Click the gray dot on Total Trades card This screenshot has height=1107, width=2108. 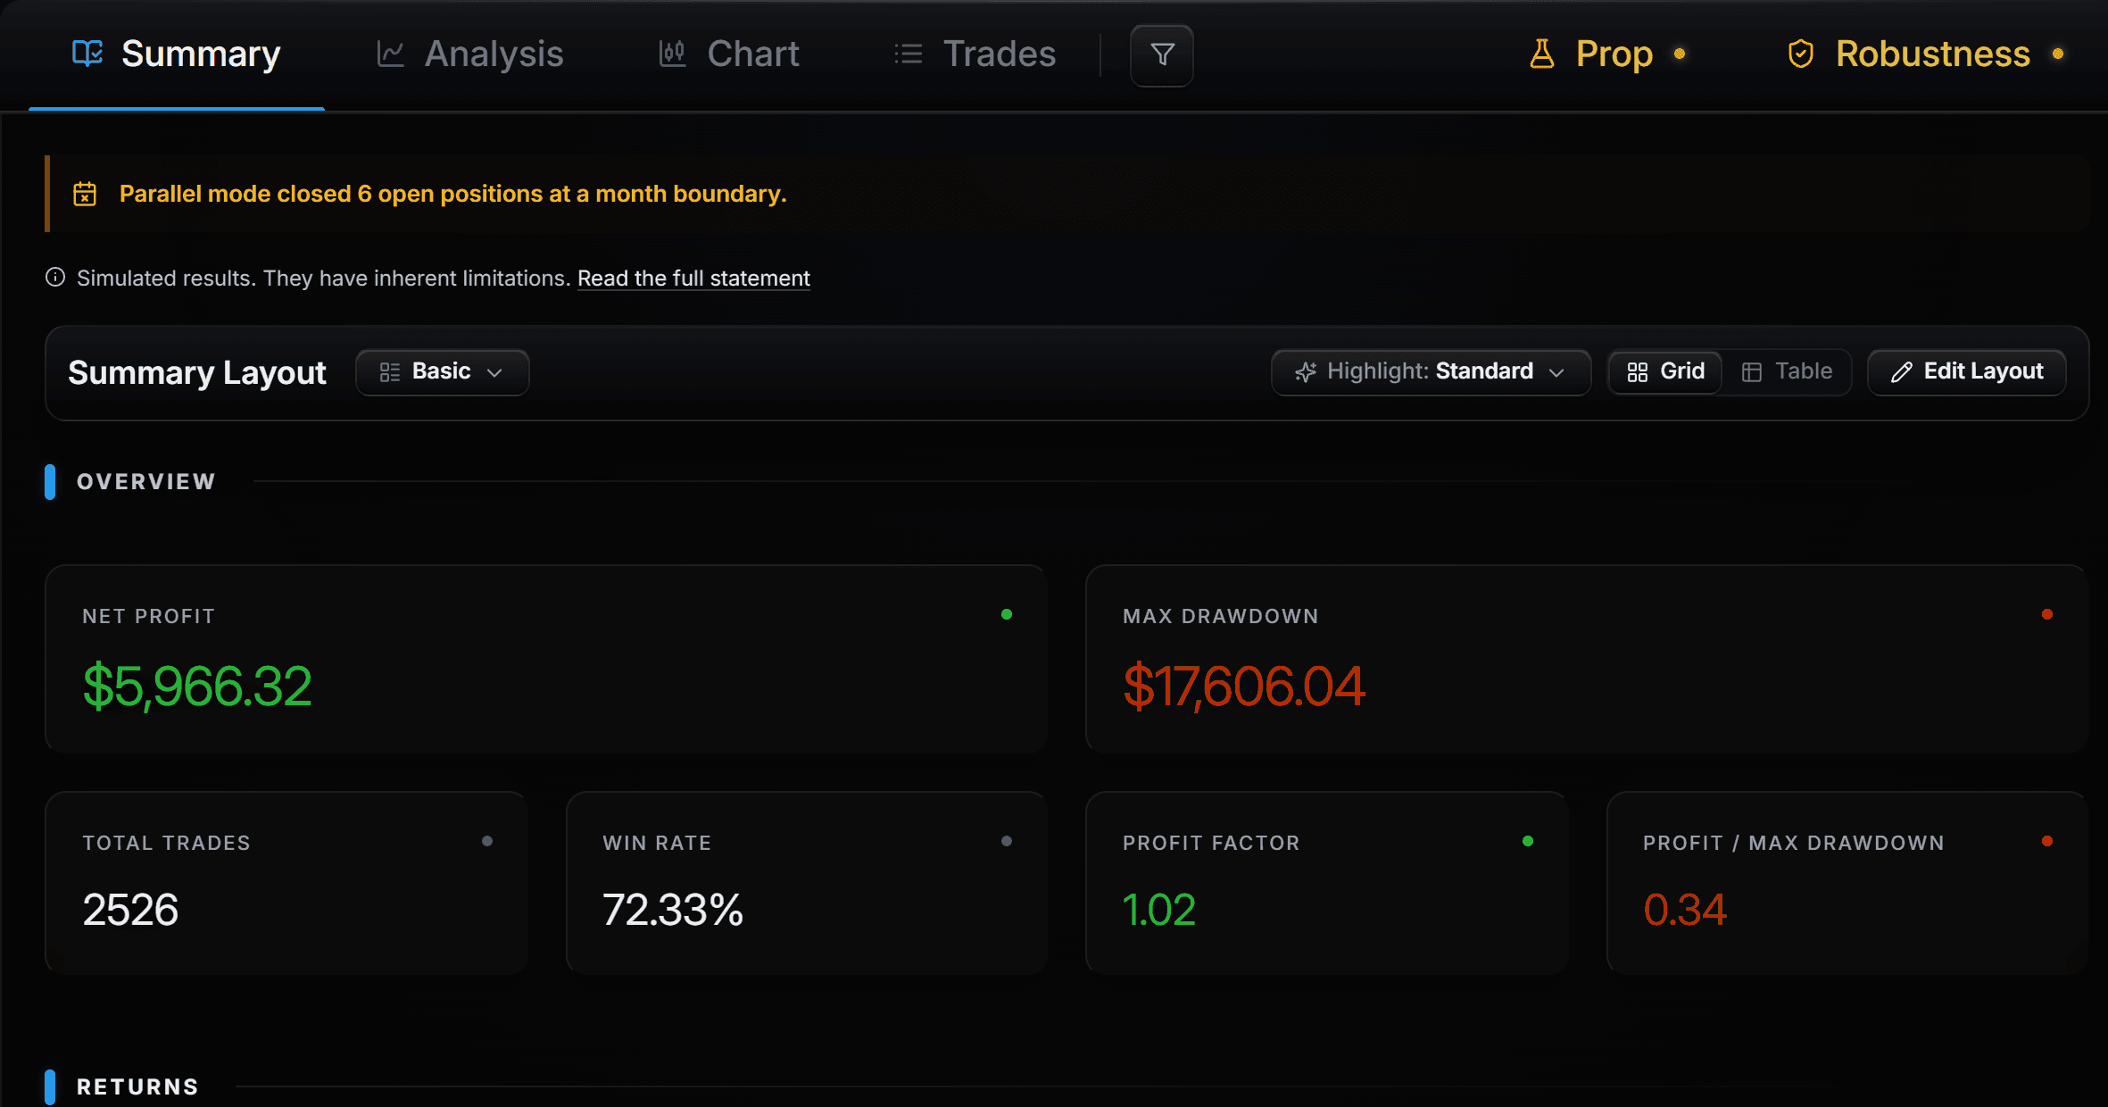487,841
